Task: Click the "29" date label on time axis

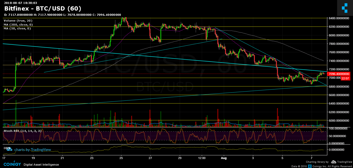Action: 180,159
